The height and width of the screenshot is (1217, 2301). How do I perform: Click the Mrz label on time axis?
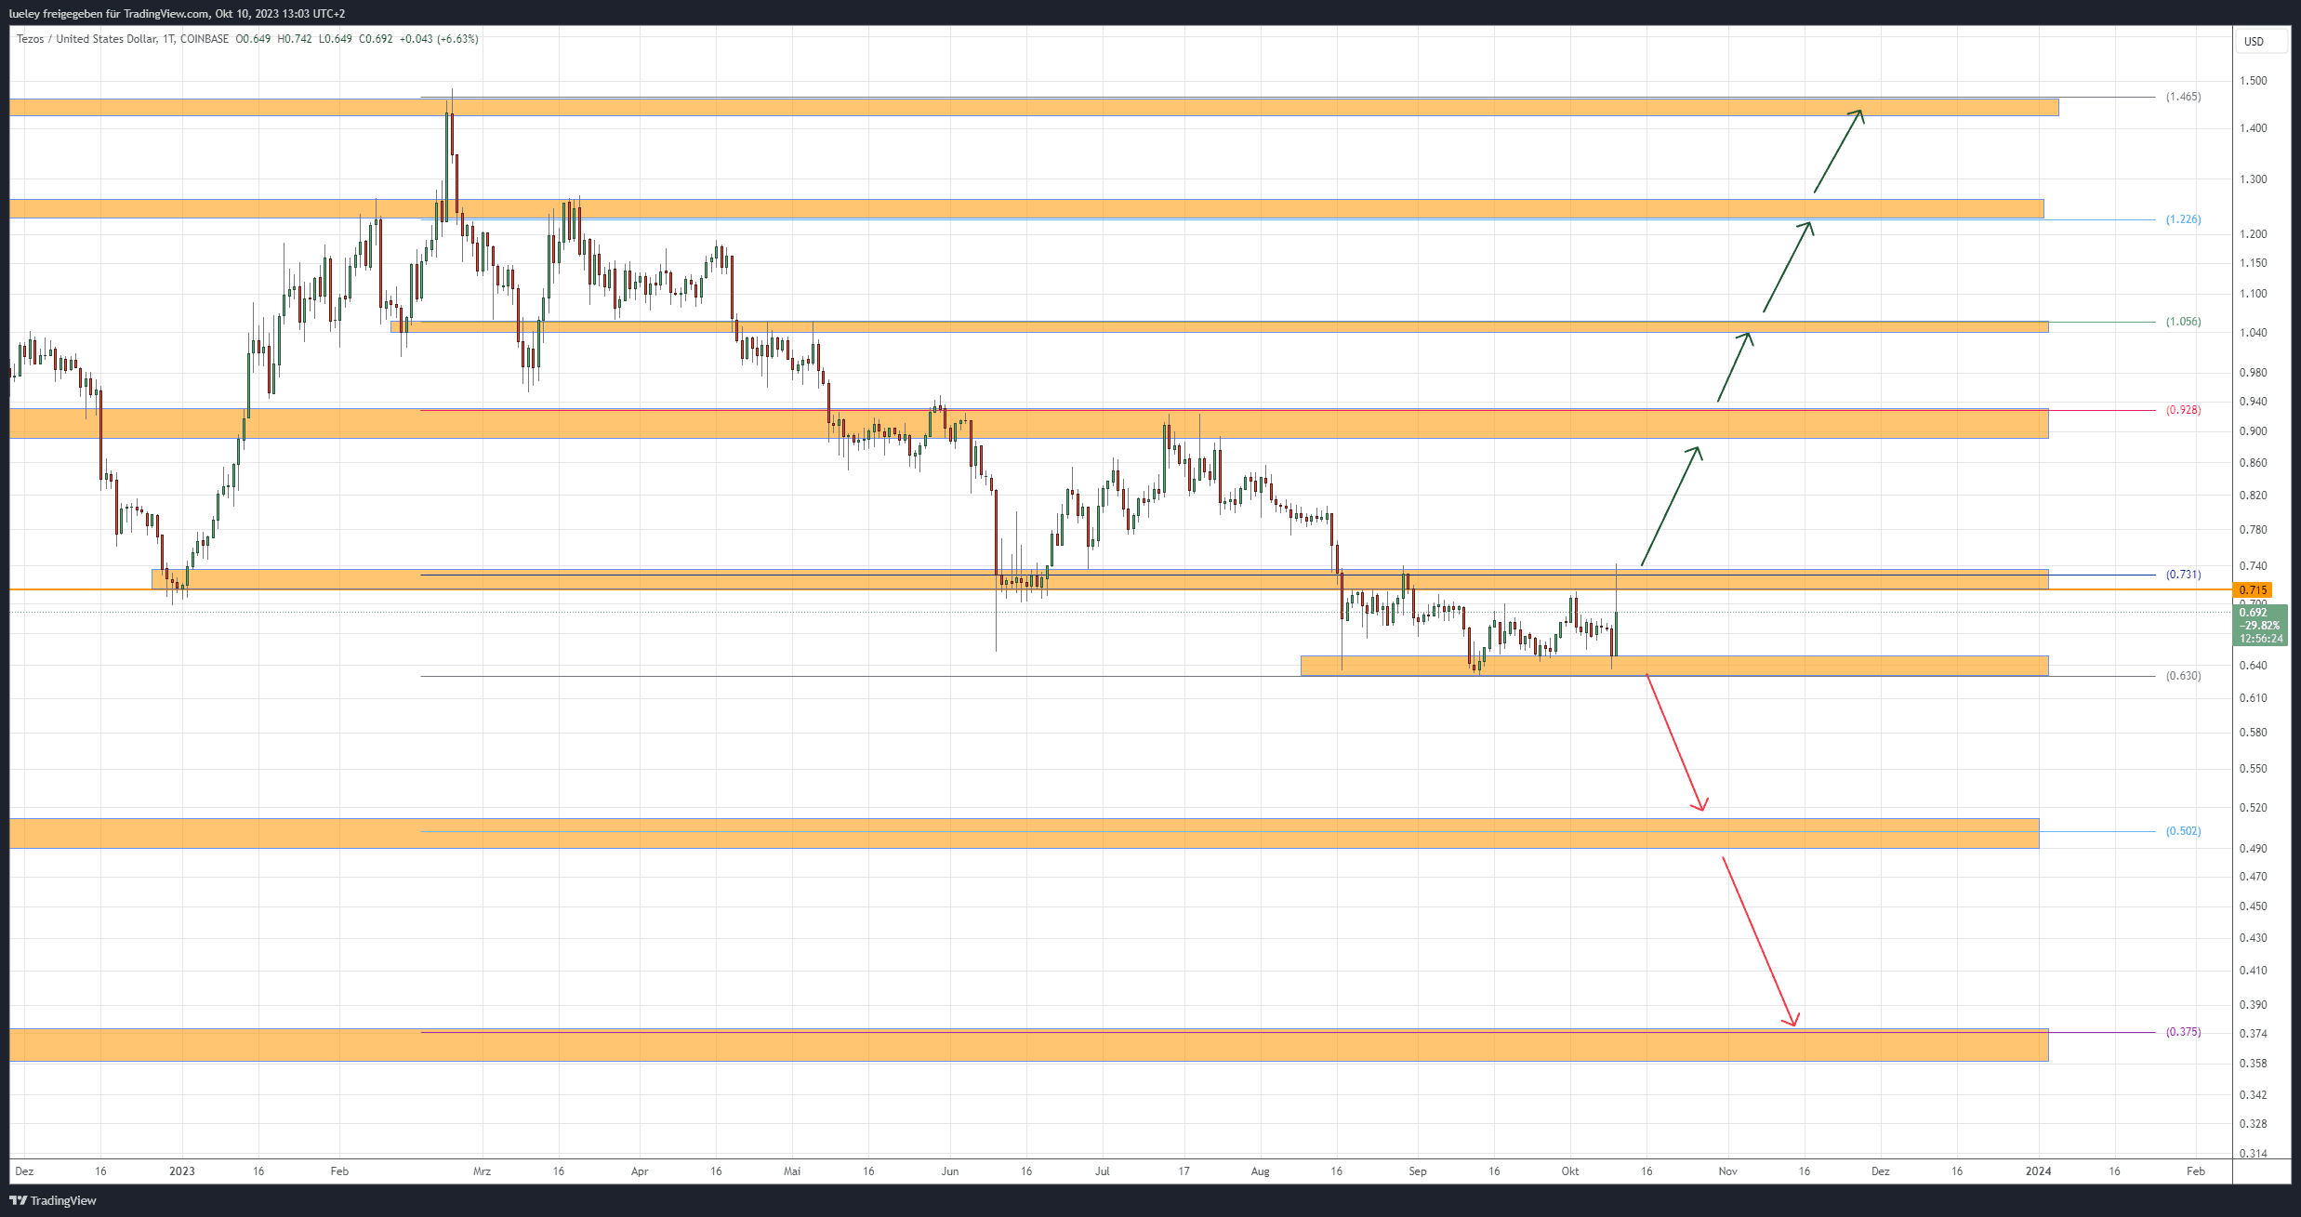[x=482, y=1171]
